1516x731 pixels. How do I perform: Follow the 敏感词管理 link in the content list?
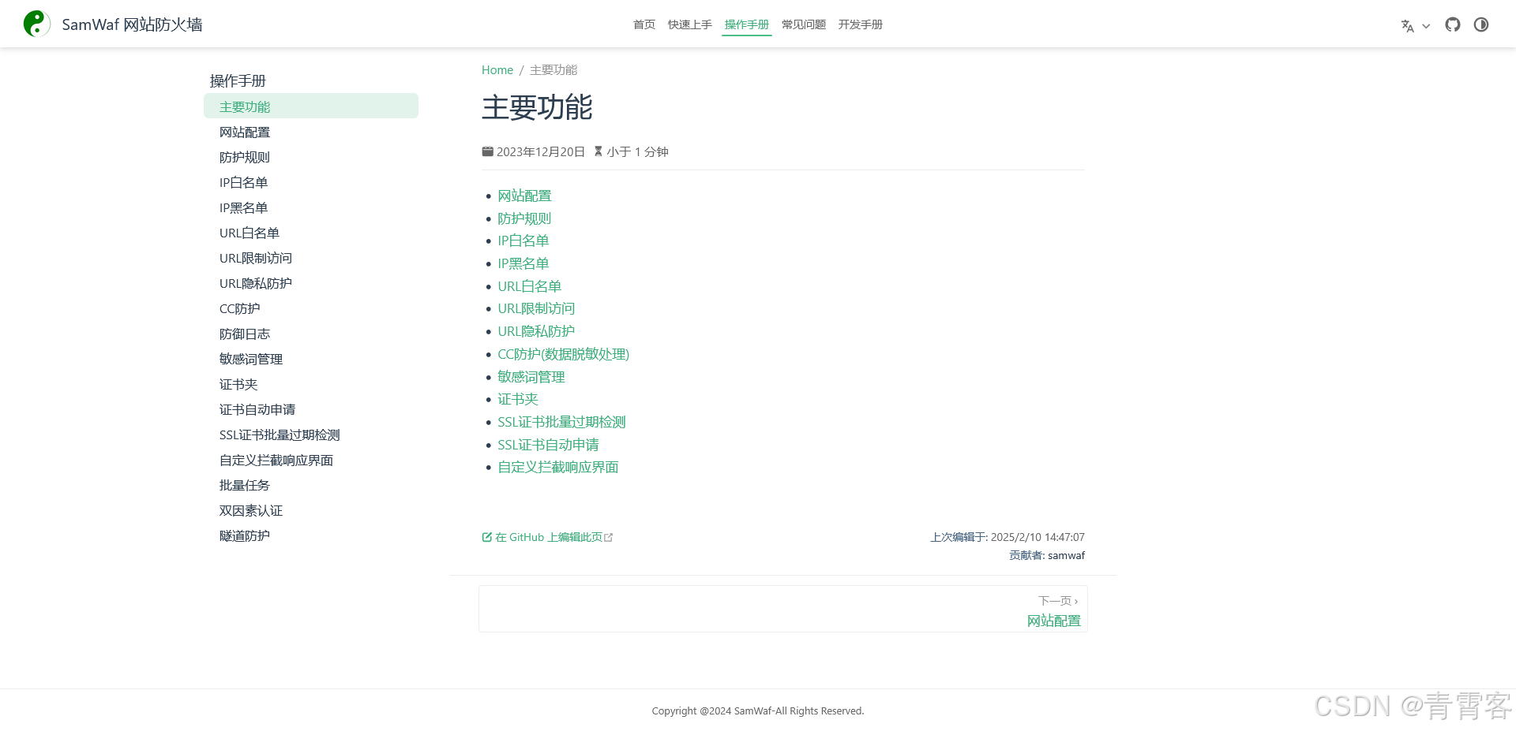pyautogui.click(x=531, y=377)
